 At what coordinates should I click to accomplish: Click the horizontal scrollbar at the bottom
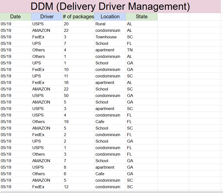112,192
